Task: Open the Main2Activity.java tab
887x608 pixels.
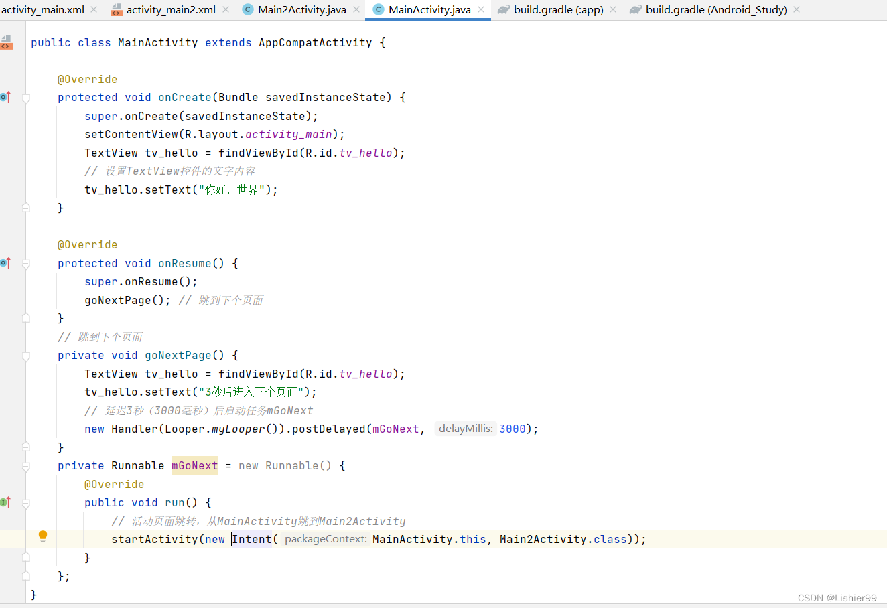Action: tap(302, 9)
